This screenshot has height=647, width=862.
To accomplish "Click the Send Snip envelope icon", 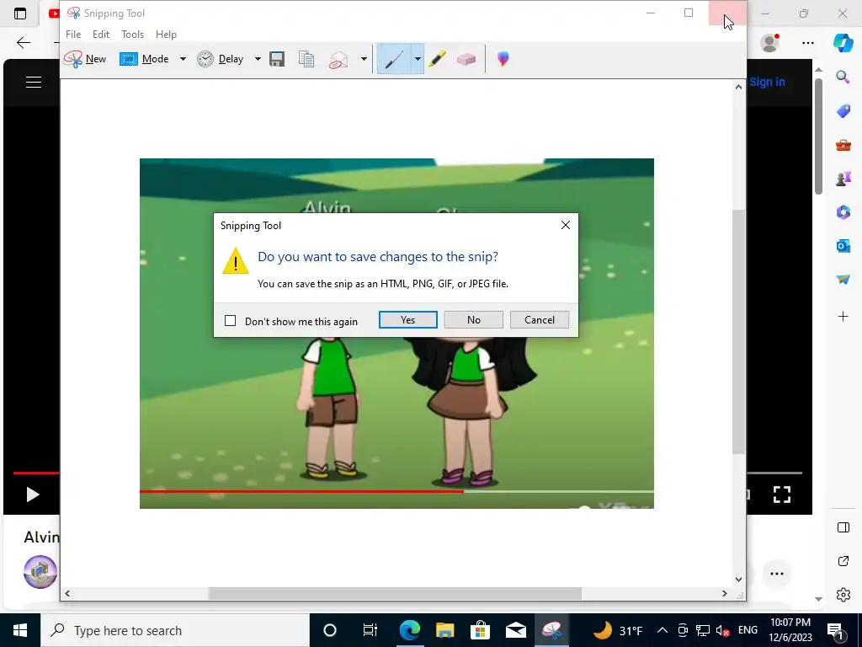I will (338, 60).
